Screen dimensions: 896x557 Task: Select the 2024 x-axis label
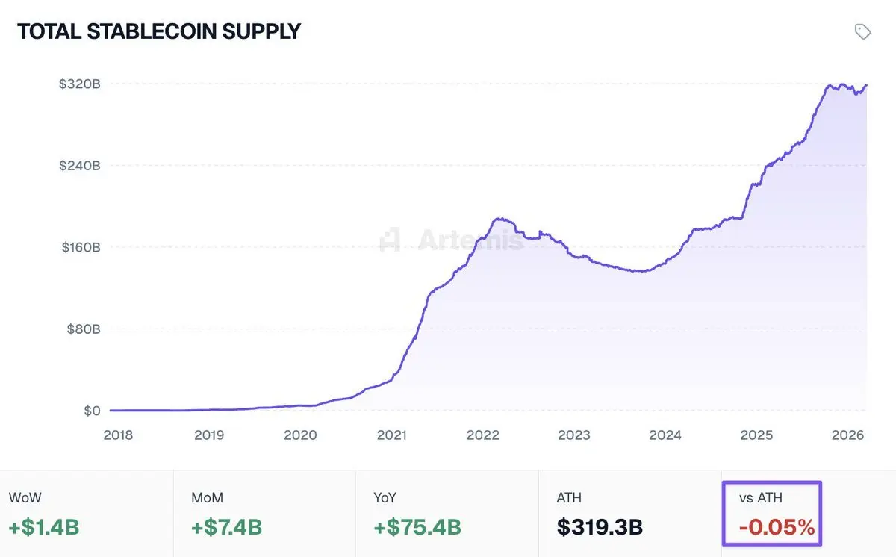665,435
